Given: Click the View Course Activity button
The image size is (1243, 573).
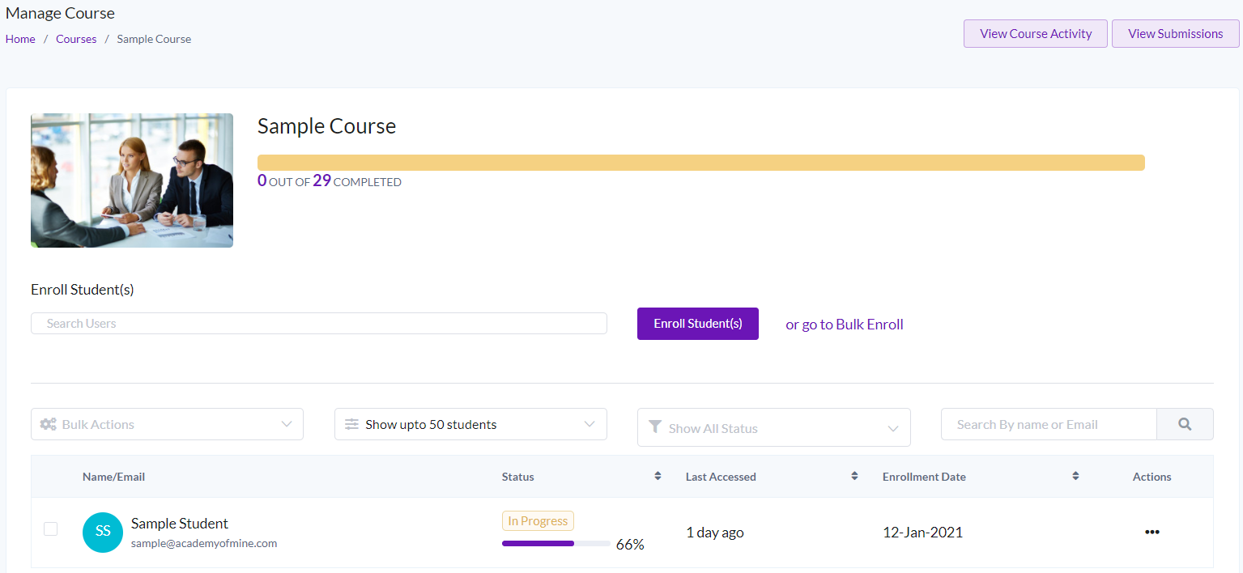Looking at the screenshot, I should click(x=1035, y=33).
